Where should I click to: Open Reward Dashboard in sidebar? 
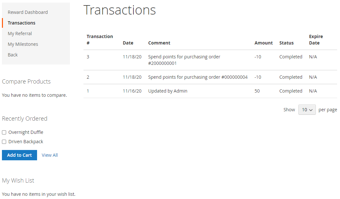28,12
